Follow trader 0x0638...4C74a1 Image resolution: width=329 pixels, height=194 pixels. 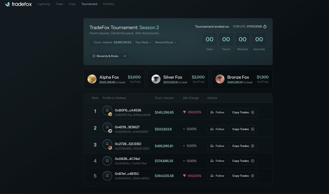(217, 161)
